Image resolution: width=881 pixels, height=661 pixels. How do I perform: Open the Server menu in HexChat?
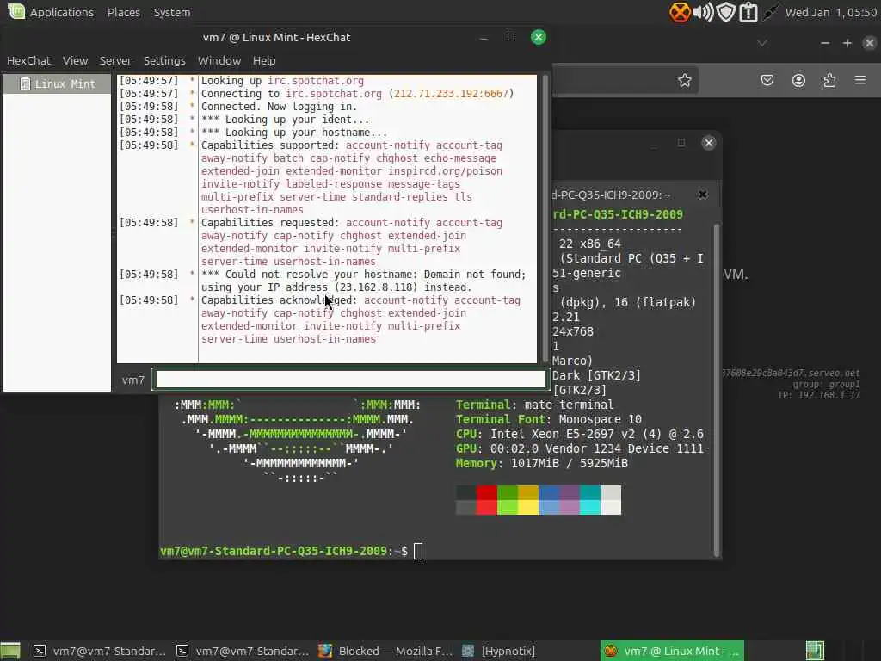click(115, 61)
